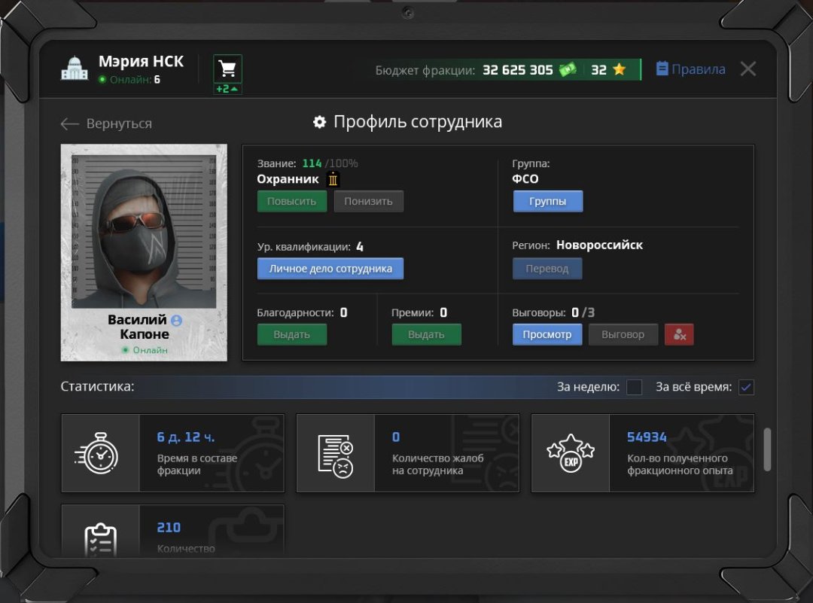Click the checklist clipboard icon next to 210
Viewport: 813px width, 603px height.
coord(101,540)
